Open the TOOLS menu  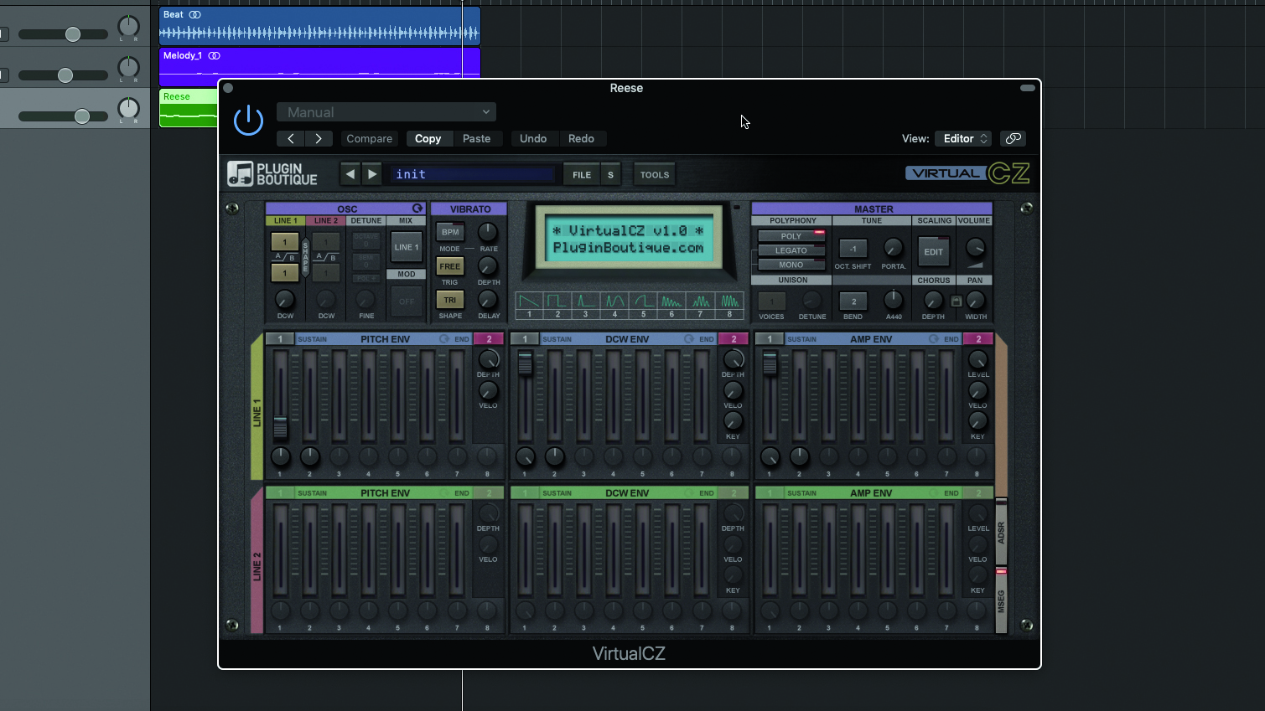click(x=655, y=175)
